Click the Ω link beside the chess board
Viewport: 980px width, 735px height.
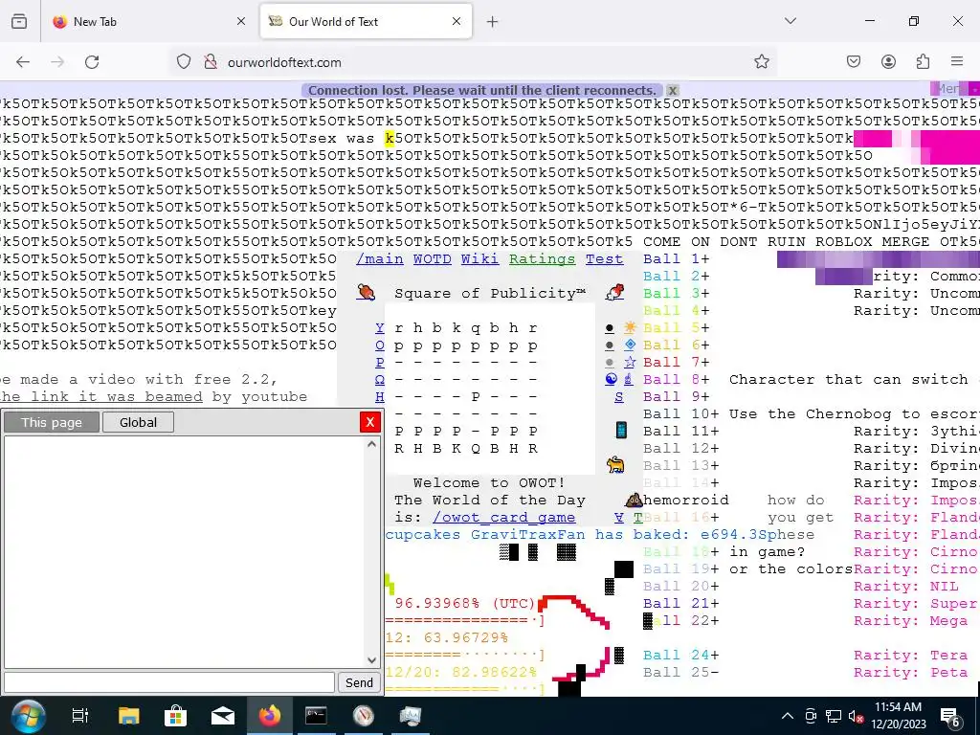379,379
